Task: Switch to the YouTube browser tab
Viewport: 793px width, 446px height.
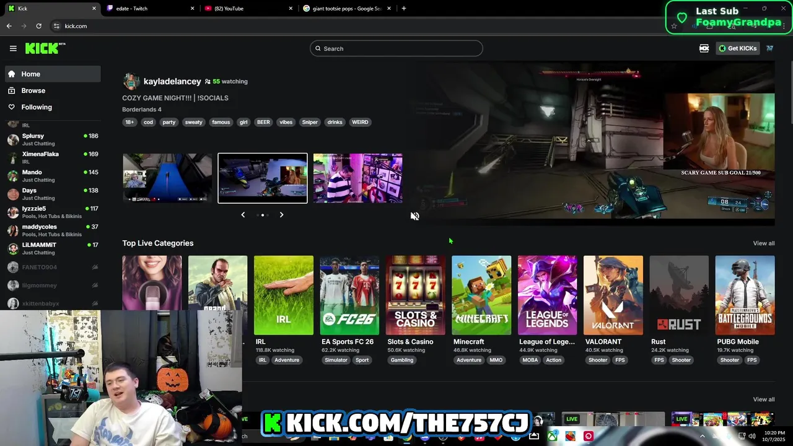Action: (248, 9)
